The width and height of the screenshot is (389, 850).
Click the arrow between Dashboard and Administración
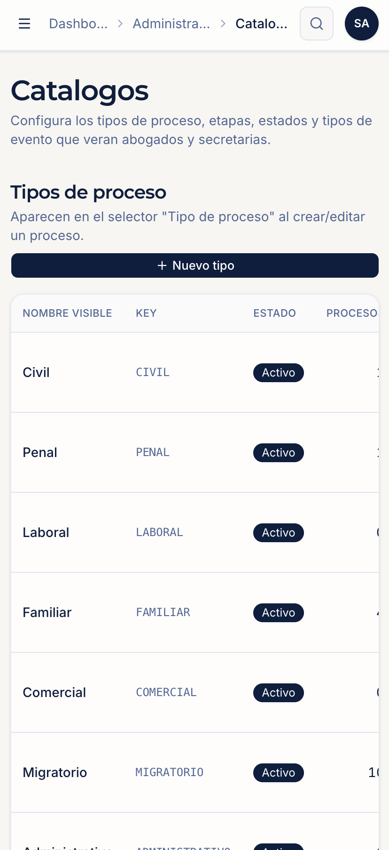(x=120, y=24)
